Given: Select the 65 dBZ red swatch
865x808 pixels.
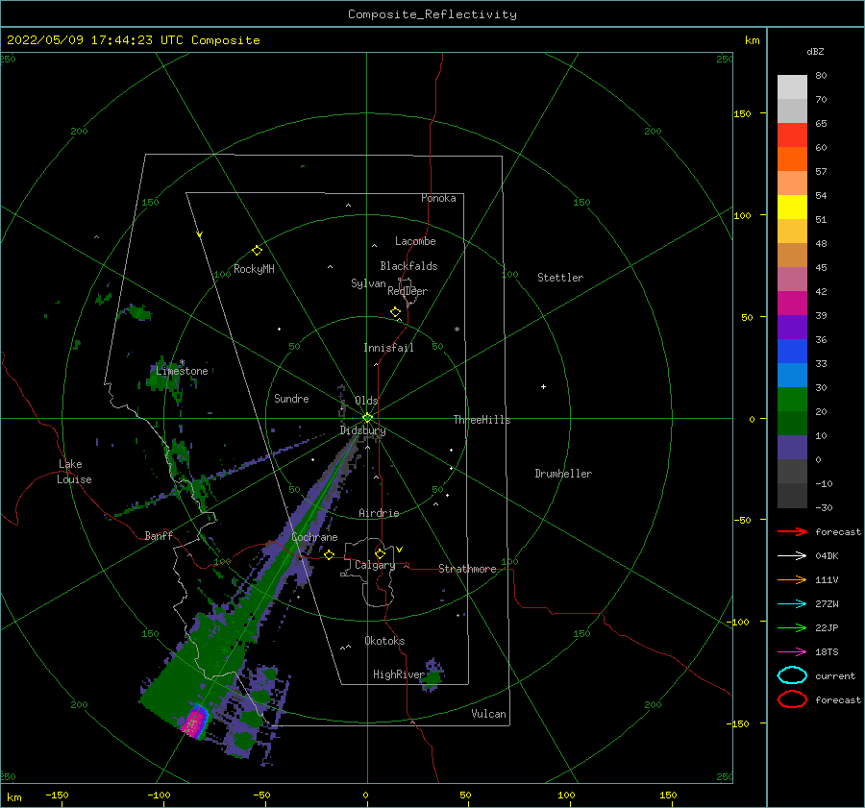Looking at the screenshot, I should 792,135.
